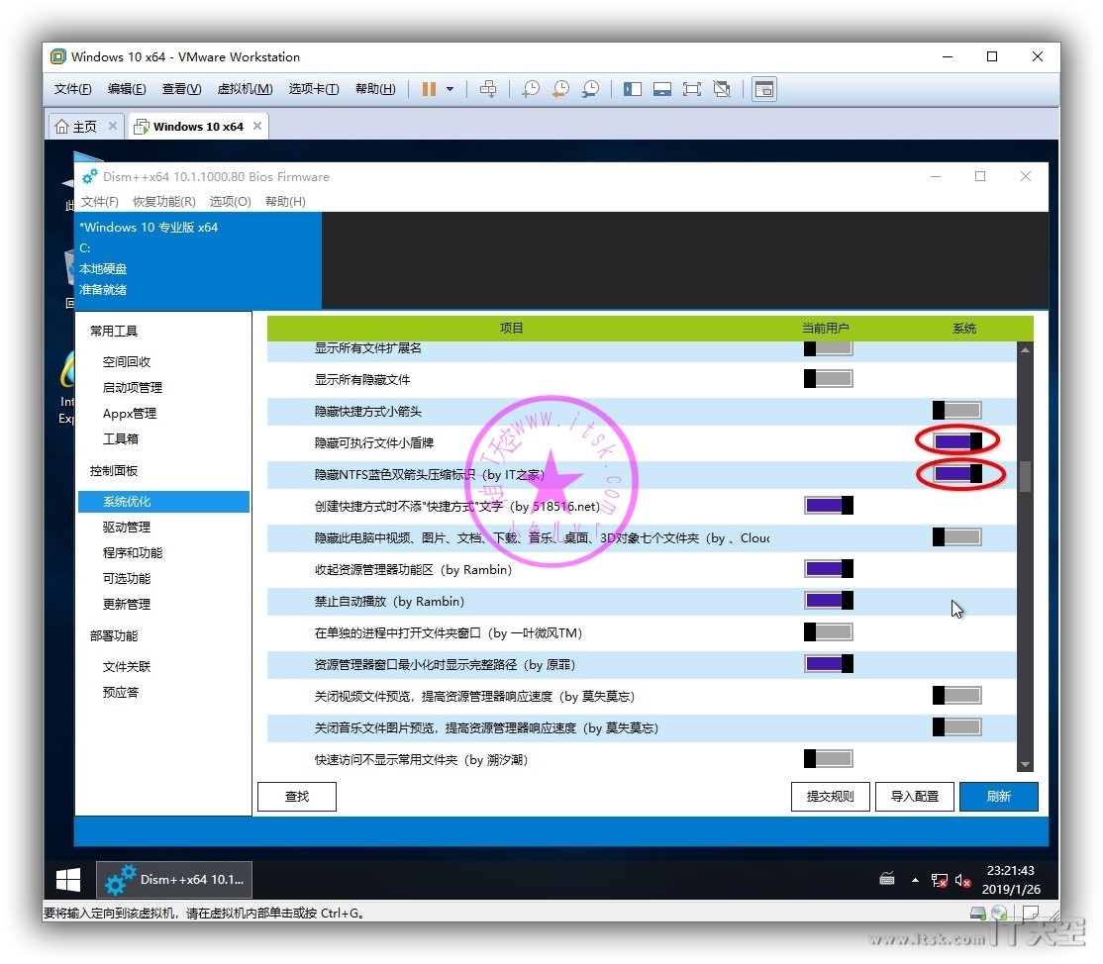This screenshot has width=1103, height=964.
Task: Open 程序和功能 in sidebar
Action: 133,552
